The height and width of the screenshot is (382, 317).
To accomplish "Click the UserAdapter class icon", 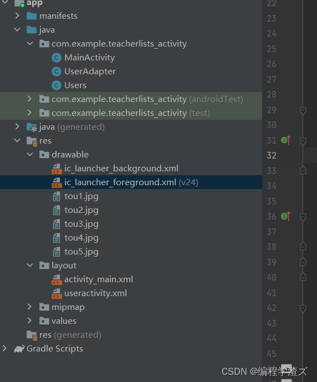I will [x=57, y=72].
